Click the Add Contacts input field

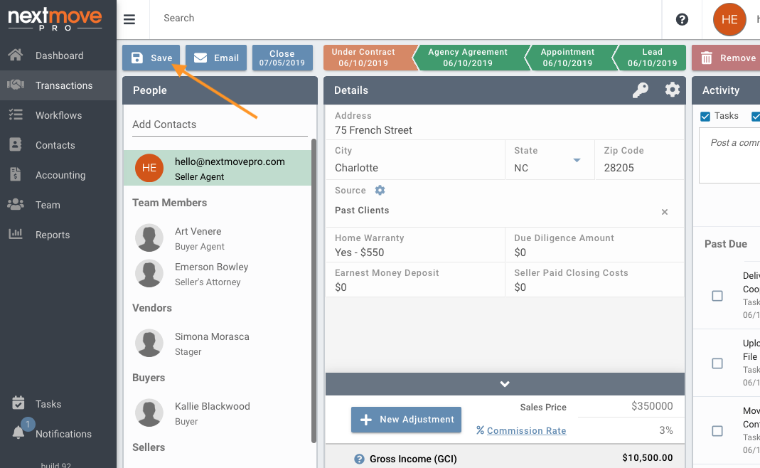click(220, 124)
